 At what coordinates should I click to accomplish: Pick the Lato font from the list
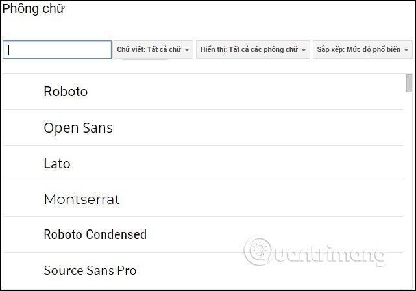57,164
